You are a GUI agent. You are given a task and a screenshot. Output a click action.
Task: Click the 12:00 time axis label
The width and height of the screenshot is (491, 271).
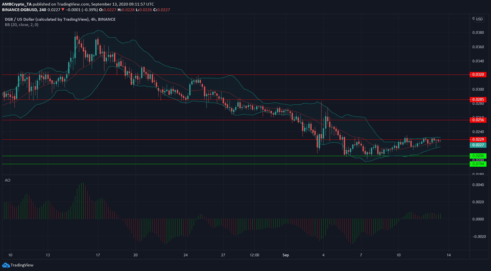[254, 255]
